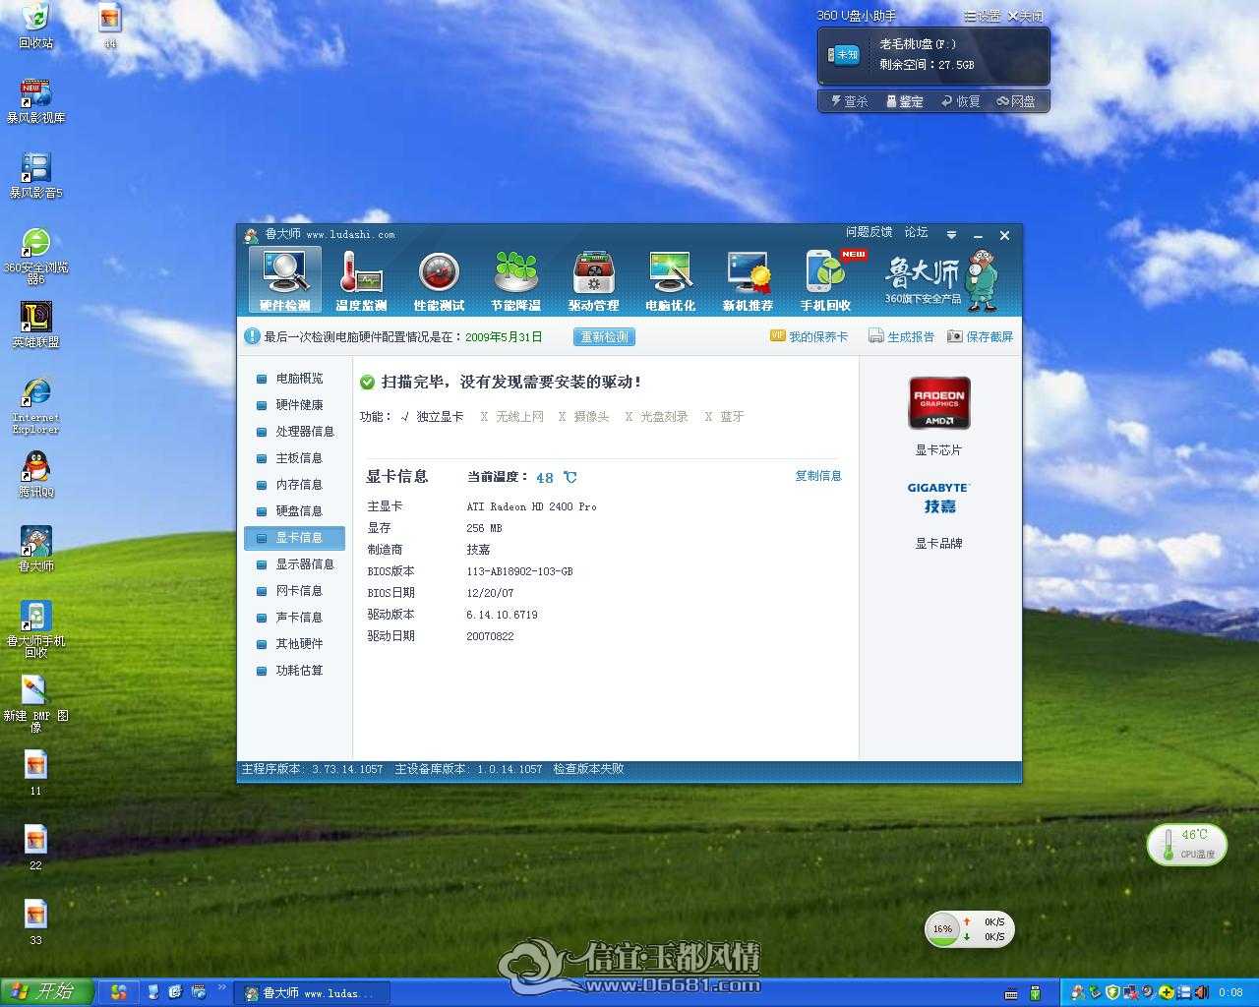Viewport: 1259px width, 1007px height.
Task: Show 声卡信息 from the sidebar
Action: pyautogui.click(x=299, y=618)
